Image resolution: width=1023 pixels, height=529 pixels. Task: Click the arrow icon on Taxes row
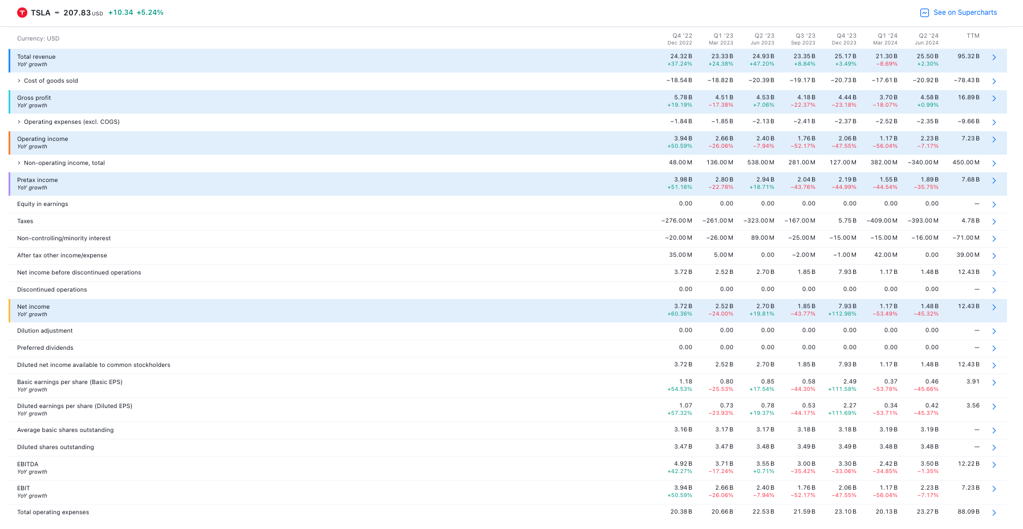click(x=994, y=222)
